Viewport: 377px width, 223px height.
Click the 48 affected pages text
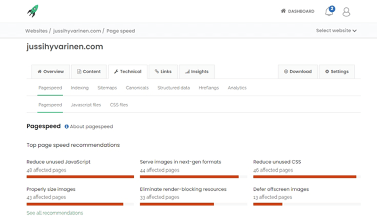pyautogui.click(x=46, y=170)
